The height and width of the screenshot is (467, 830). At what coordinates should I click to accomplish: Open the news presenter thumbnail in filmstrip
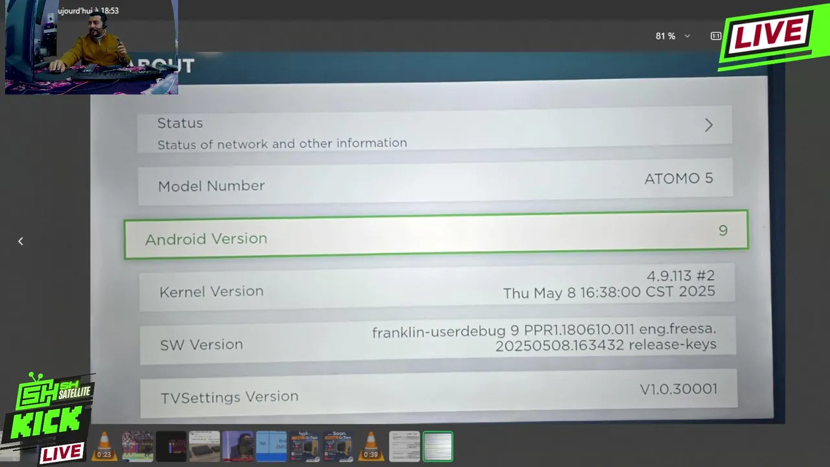point(238,446)
